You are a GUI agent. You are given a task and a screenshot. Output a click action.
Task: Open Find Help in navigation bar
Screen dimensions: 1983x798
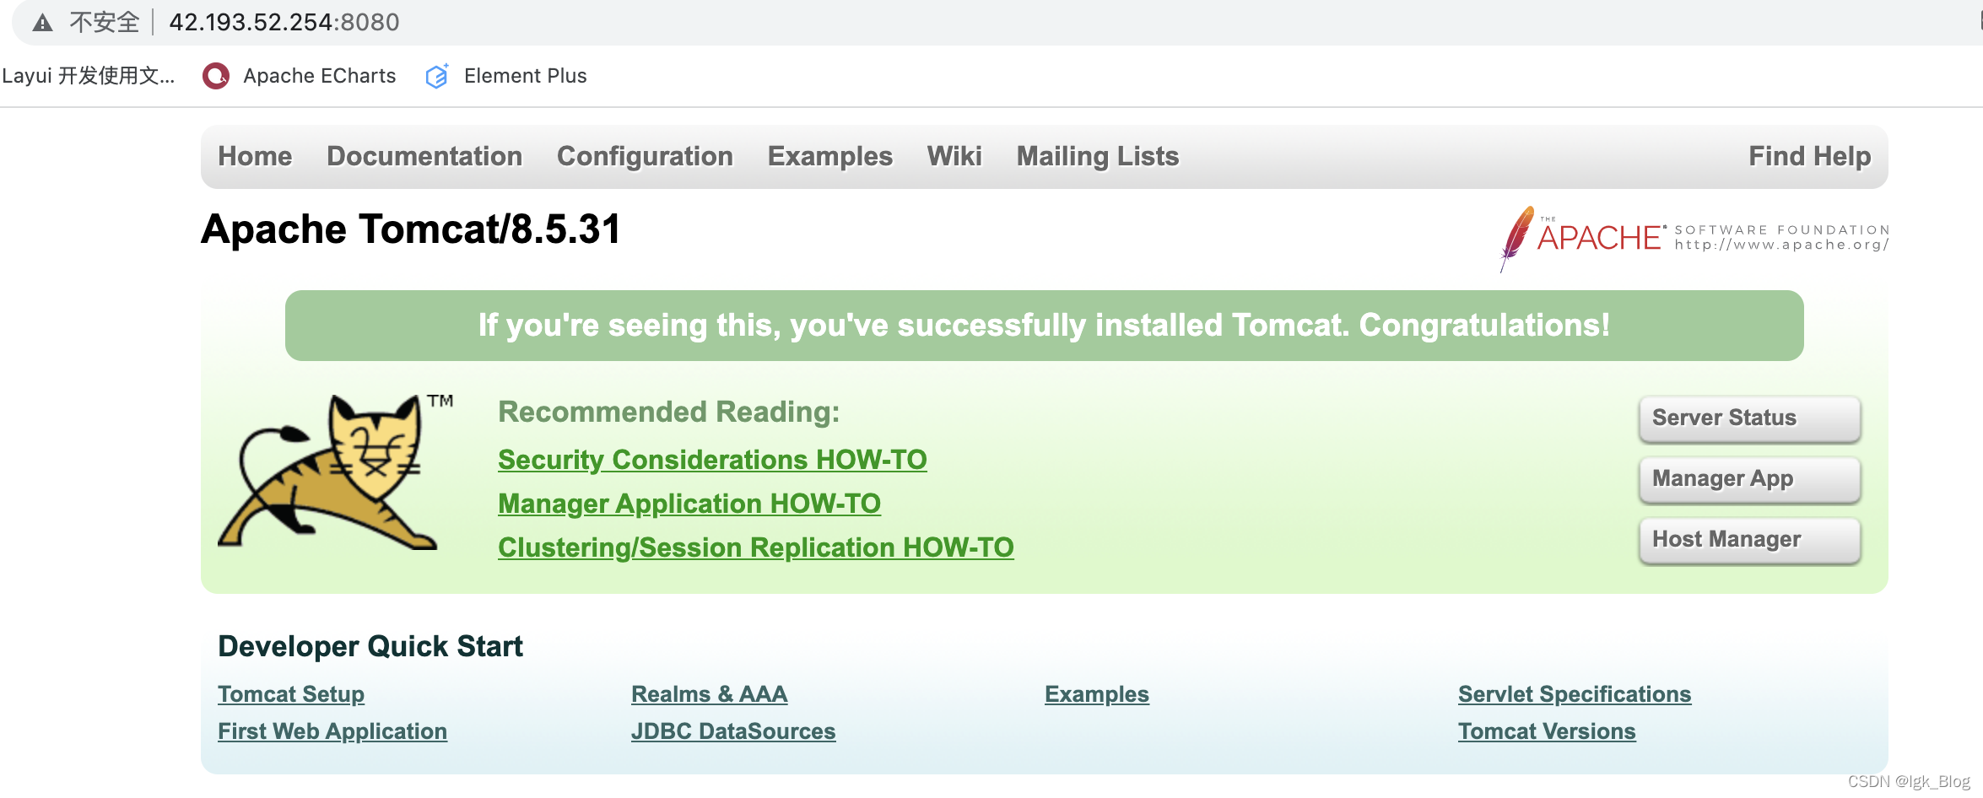(1810, 156)
